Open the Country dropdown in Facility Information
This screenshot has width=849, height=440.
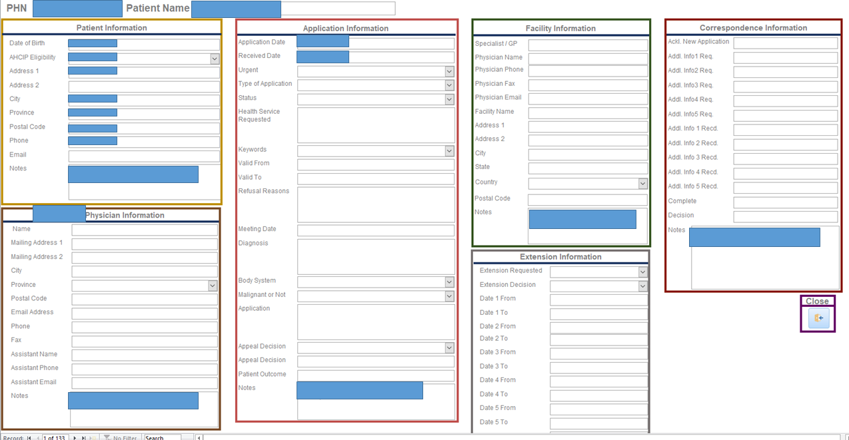pyautogui.click(x=642, y=184)
